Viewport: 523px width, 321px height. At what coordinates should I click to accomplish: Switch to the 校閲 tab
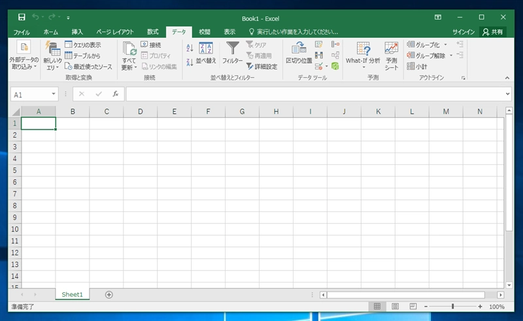205,32
